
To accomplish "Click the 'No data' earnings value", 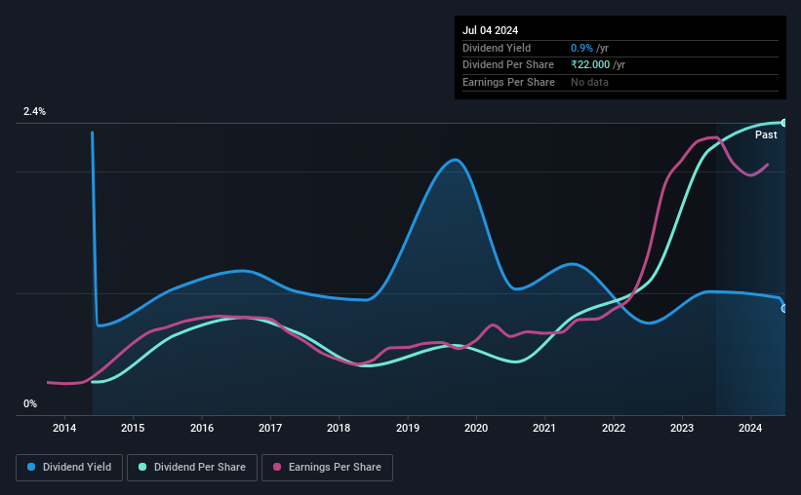I will pos(589,82).
